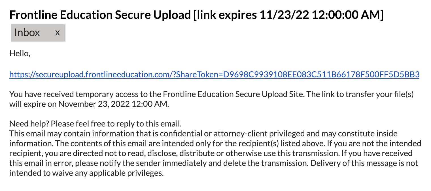Remove the Inbox label with x
Image resolution: width=431 pixels, height=191 pixels.
58,33
